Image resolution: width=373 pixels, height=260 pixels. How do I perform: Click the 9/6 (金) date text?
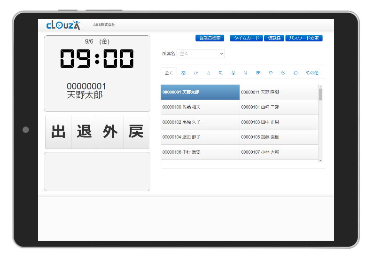tap(97, 41)
